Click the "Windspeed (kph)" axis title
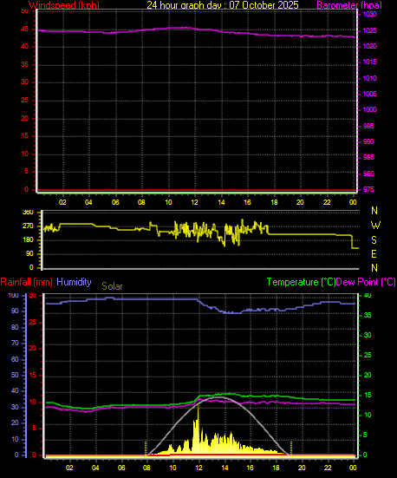The width and height of the screenshot is (397, 478). (64, 5)
